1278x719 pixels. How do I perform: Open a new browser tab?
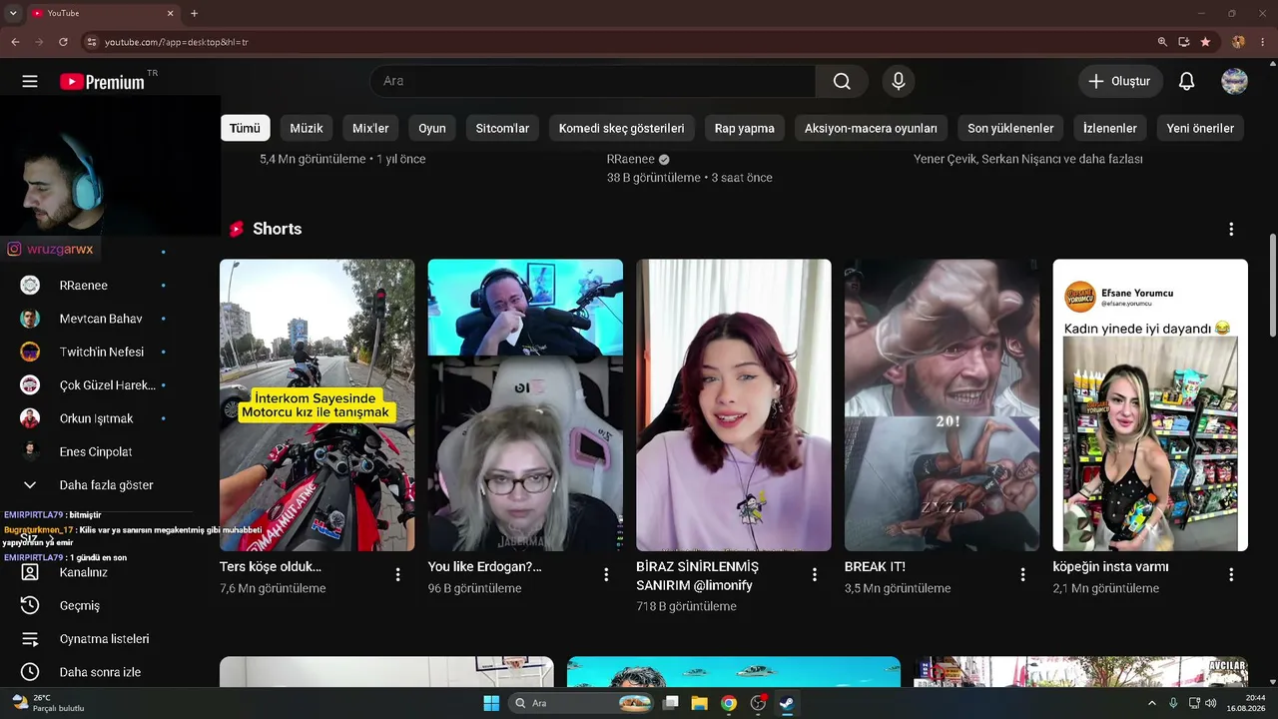[194, 13]
